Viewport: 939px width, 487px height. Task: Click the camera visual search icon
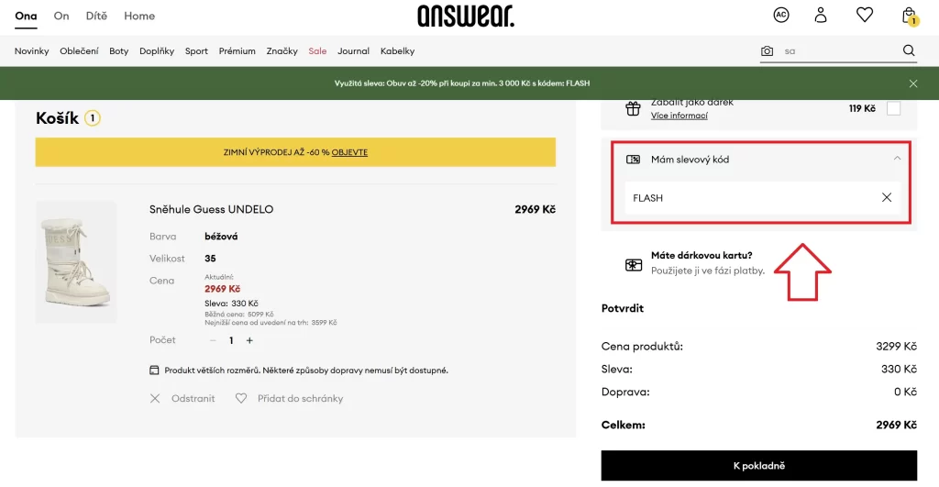click(767, 51)
